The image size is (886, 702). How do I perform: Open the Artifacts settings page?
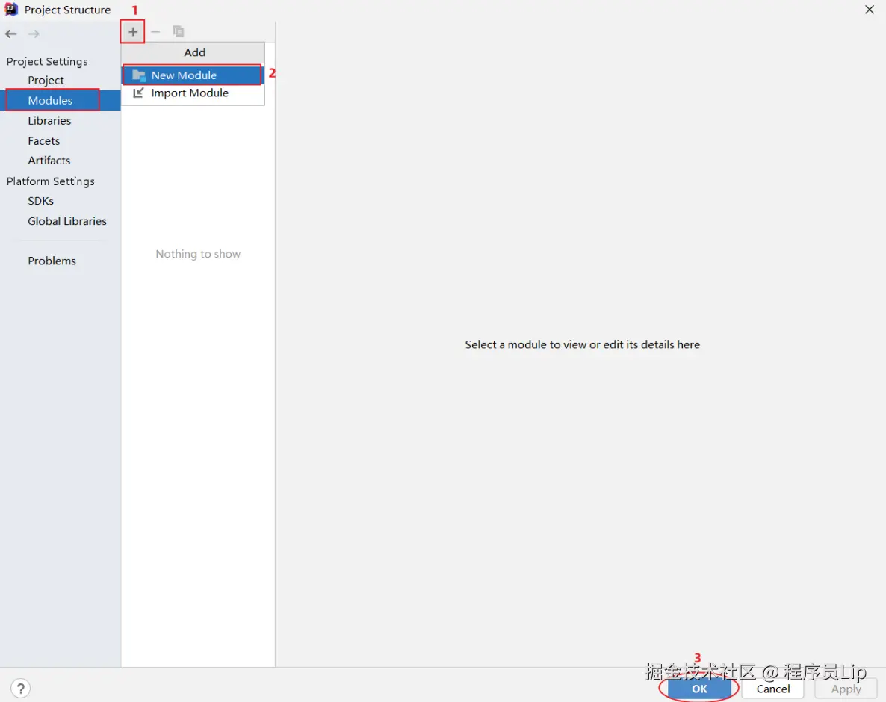tap(49, 161)
